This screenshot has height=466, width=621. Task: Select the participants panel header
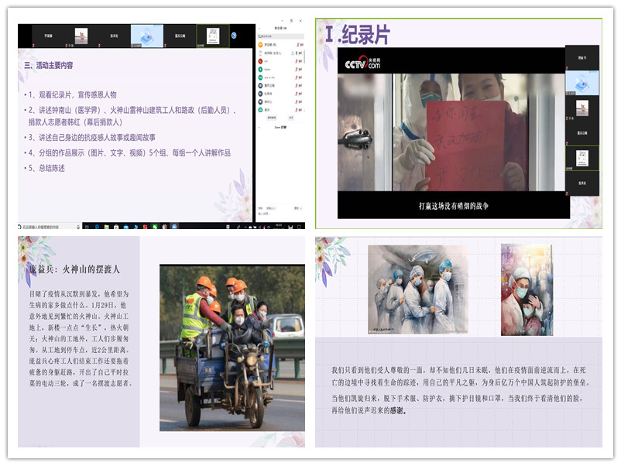pos(280,29)
